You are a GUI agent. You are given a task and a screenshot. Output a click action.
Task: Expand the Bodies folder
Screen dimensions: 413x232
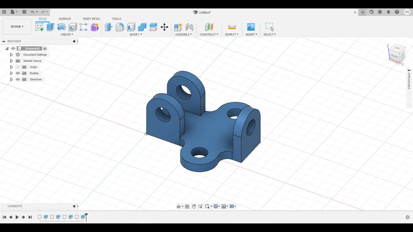point(11,73)
